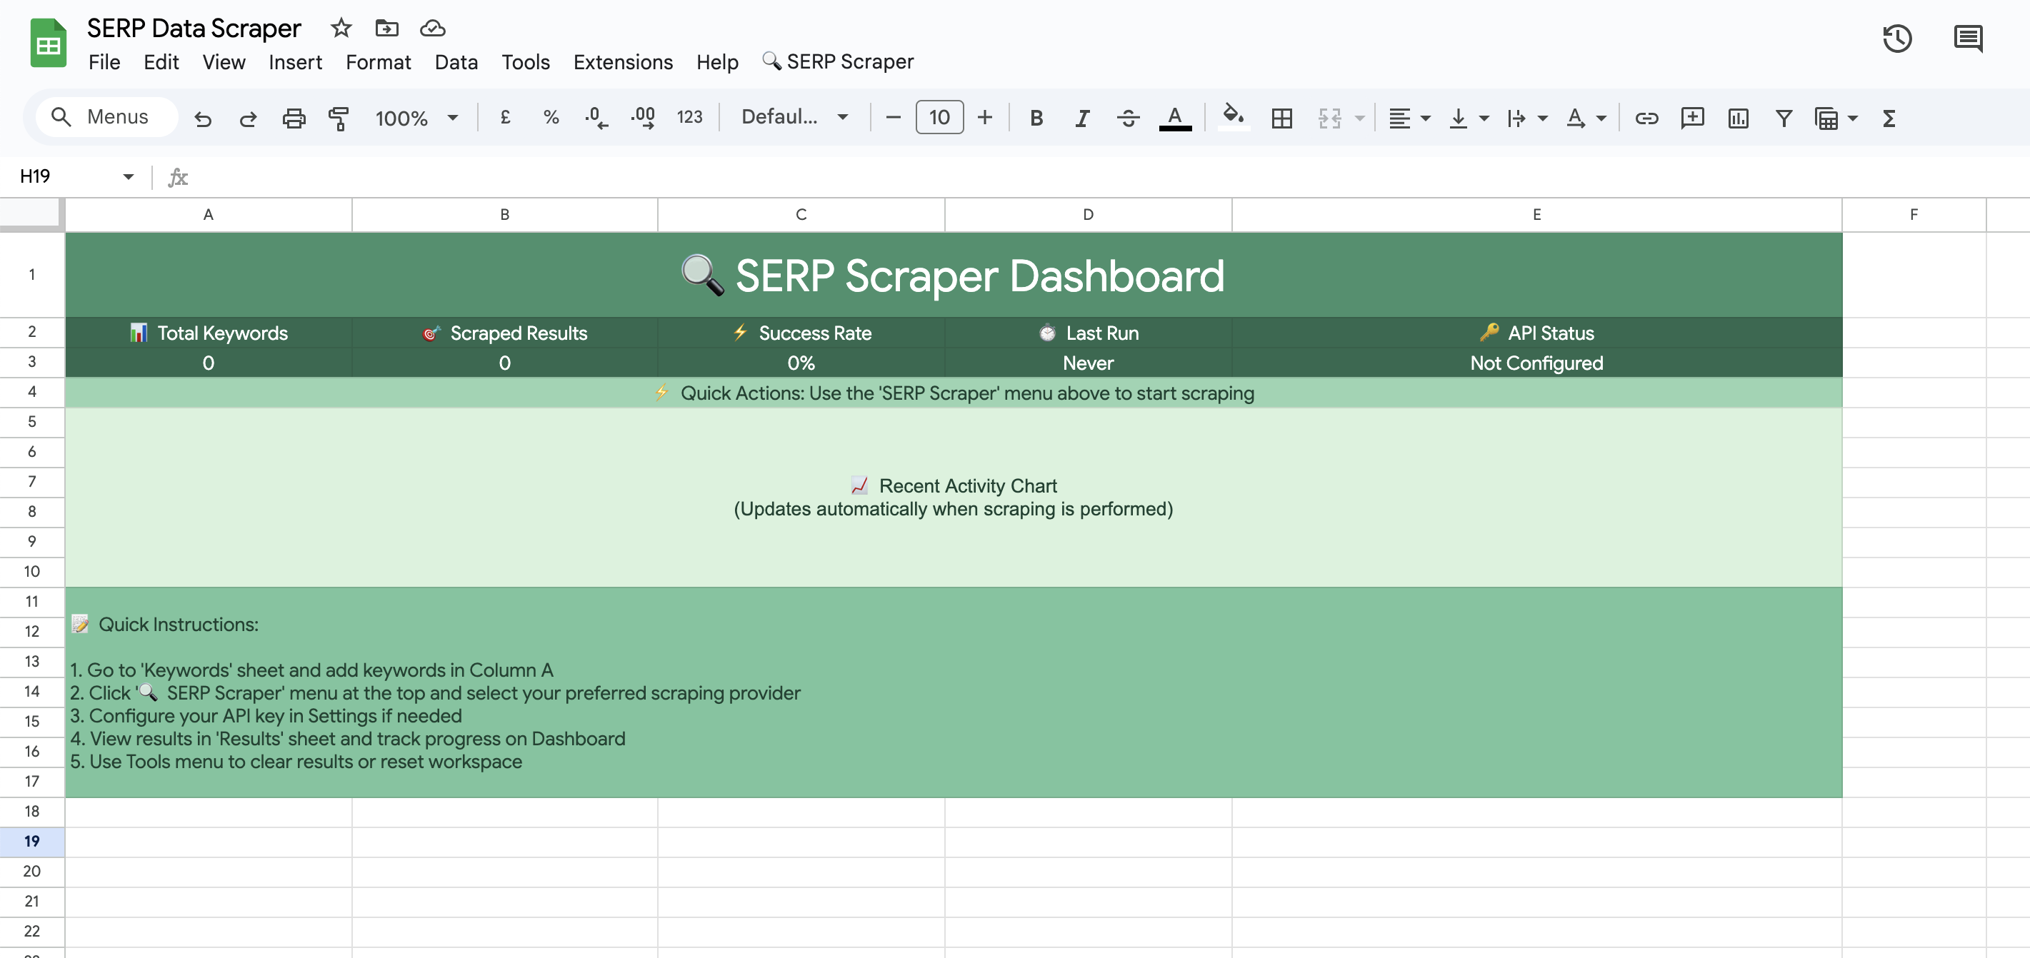Insert a comment on the cell
This screenshot has width=2030, height=958.
point(1692,119)
